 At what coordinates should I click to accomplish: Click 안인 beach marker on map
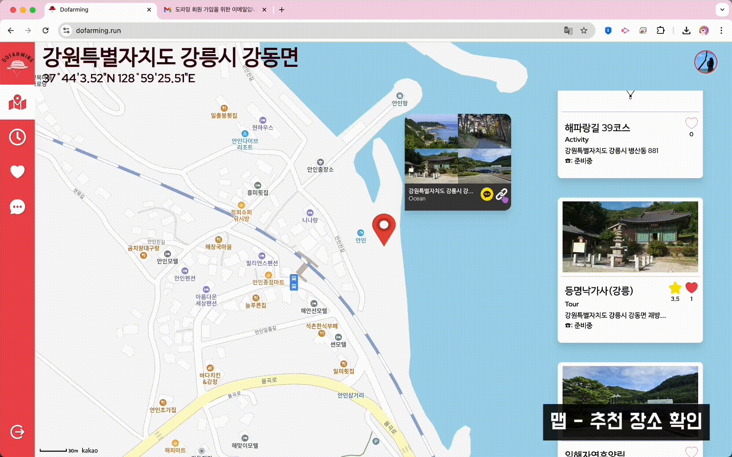click(x=360, y=233)
